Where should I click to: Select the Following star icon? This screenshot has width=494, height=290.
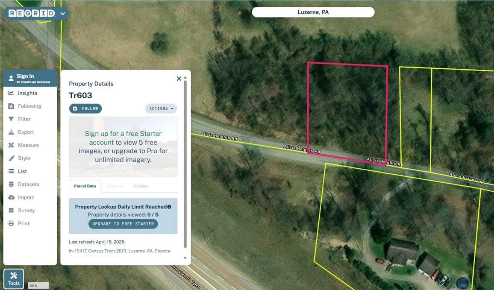(11, 106)
